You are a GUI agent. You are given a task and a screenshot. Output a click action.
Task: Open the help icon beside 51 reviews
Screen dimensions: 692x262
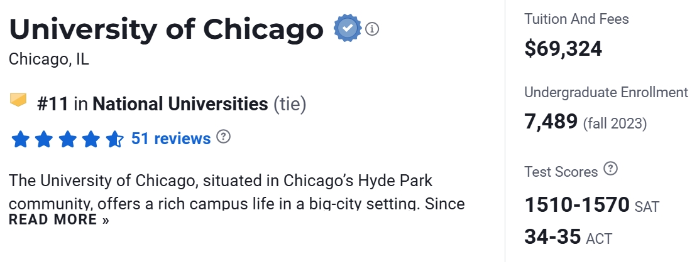point(223,137)
